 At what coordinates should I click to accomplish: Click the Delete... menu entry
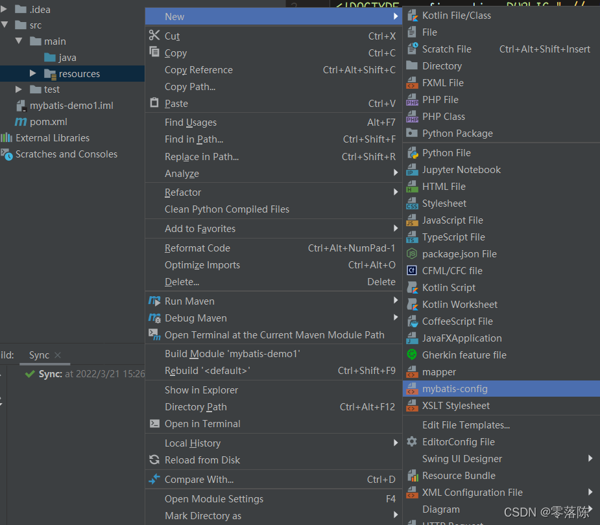pos(274,282)
